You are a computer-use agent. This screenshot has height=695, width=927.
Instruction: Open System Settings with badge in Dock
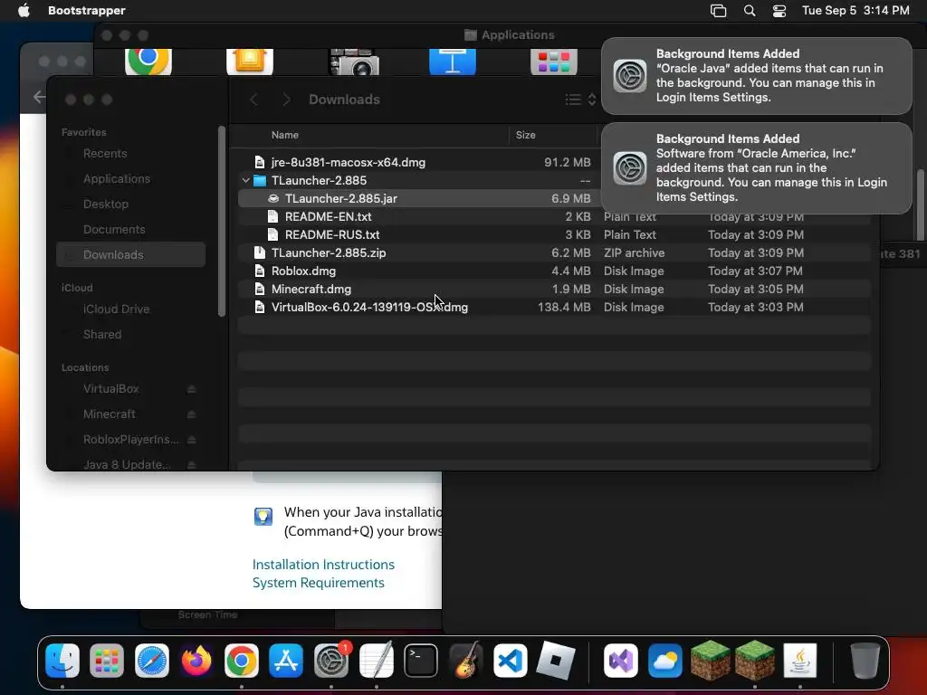[331, 660]
